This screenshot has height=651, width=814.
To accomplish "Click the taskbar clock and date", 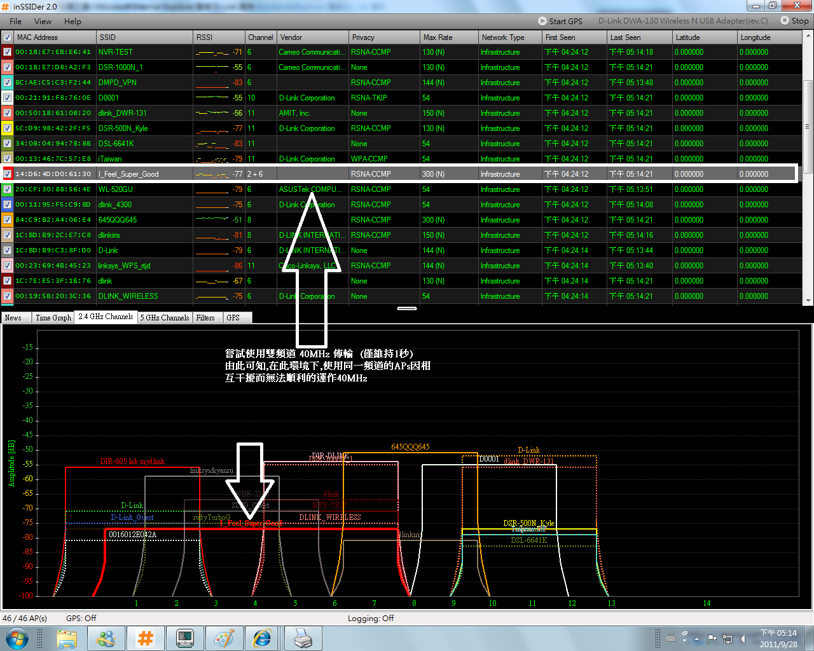I will pos(778,638).
